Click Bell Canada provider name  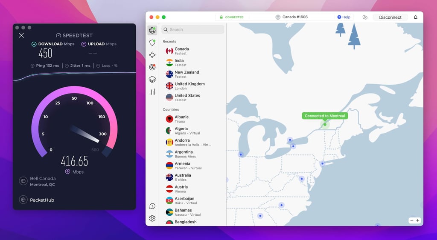(43, 179)
